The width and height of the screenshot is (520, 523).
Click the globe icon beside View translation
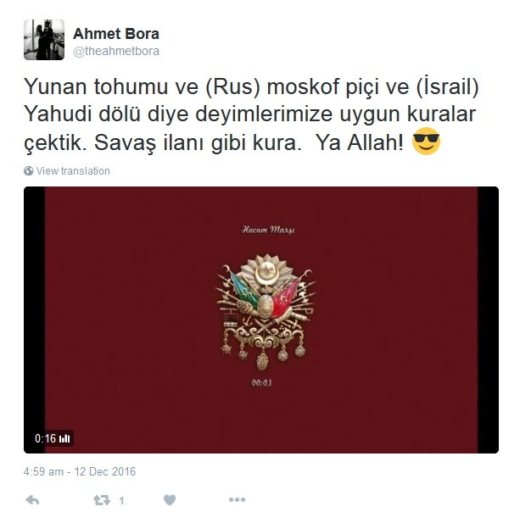28,170
